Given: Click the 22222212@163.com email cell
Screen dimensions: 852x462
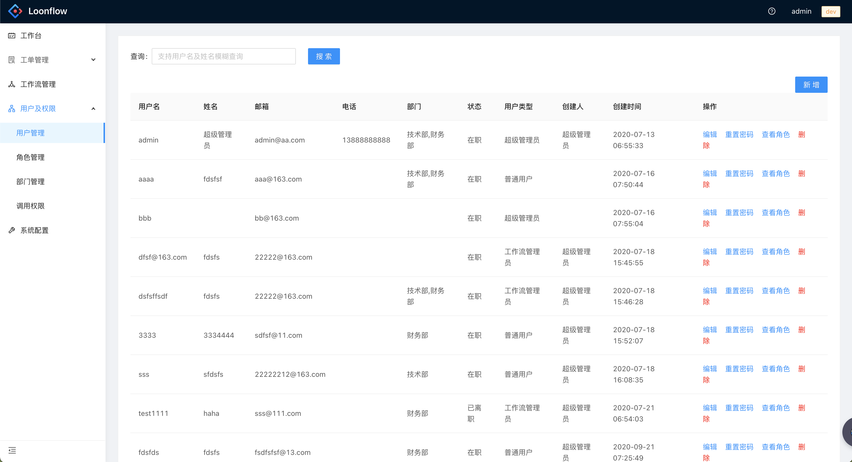Looking at the screenshot, I should [290, 374].
